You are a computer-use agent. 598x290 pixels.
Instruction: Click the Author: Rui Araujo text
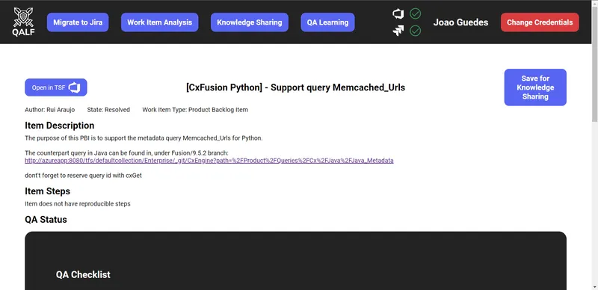coord(50,110)
